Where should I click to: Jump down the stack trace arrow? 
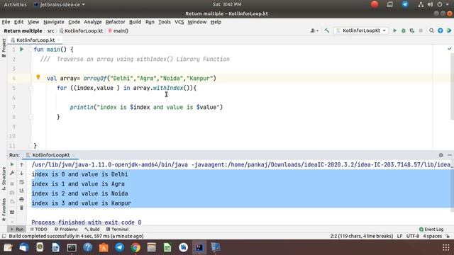click(21, 173)
